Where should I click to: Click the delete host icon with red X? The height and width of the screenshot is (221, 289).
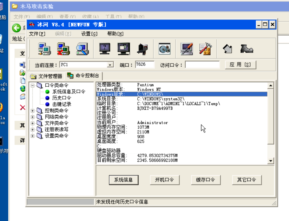point(63,49)
